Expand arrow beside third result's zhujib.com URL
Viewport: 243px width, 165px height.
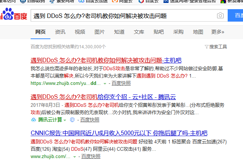point(74,157)
